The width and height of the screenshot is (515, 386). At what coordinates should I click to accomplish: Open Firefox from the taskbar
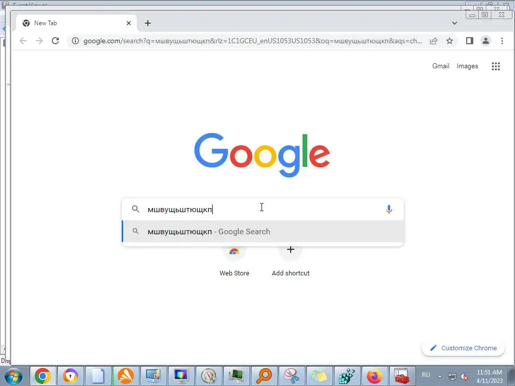[x=374, y=376]
